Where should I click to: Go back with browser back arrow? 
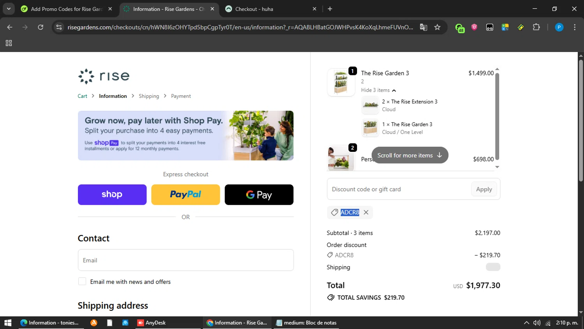tap(10, 27)
